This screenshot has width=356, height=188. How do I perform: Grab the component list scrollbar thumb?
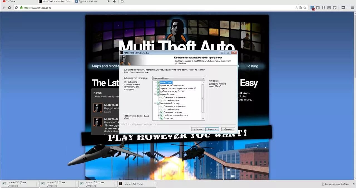[203, 98]
